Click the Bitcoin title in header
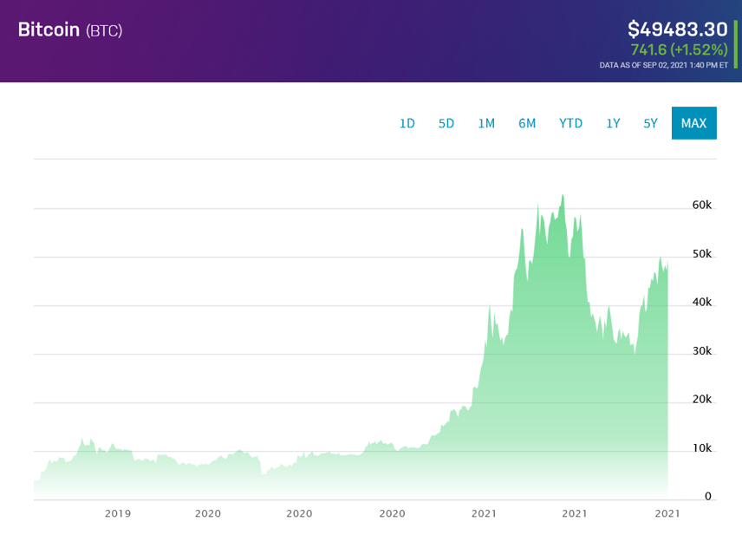The width and height of the screenshot is (742, 541). pos(49,29)
